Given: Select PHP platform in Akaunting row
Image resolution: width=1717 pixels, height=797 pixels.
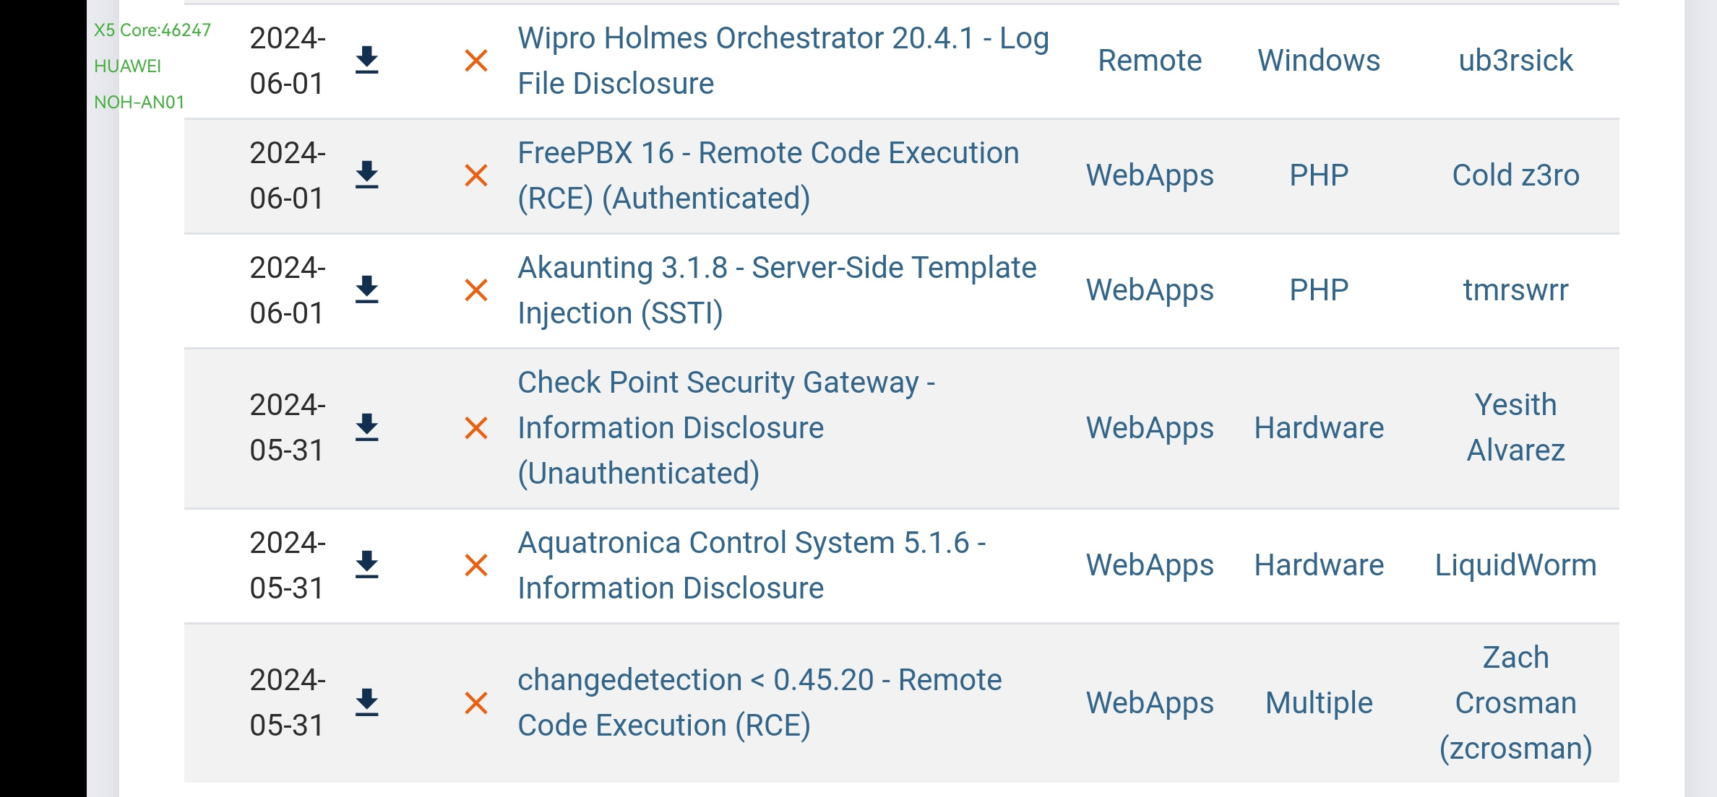Looking at the screenshot, I should click(x=1319, y=290).
